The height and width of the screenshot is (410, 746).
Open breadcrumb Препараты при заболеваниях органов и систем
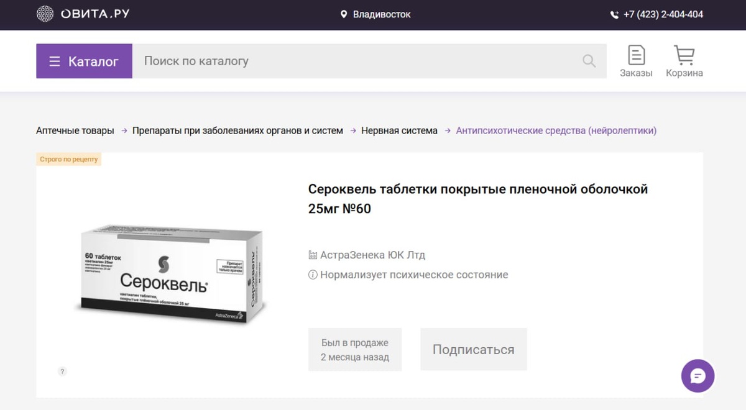coord(237,130)
